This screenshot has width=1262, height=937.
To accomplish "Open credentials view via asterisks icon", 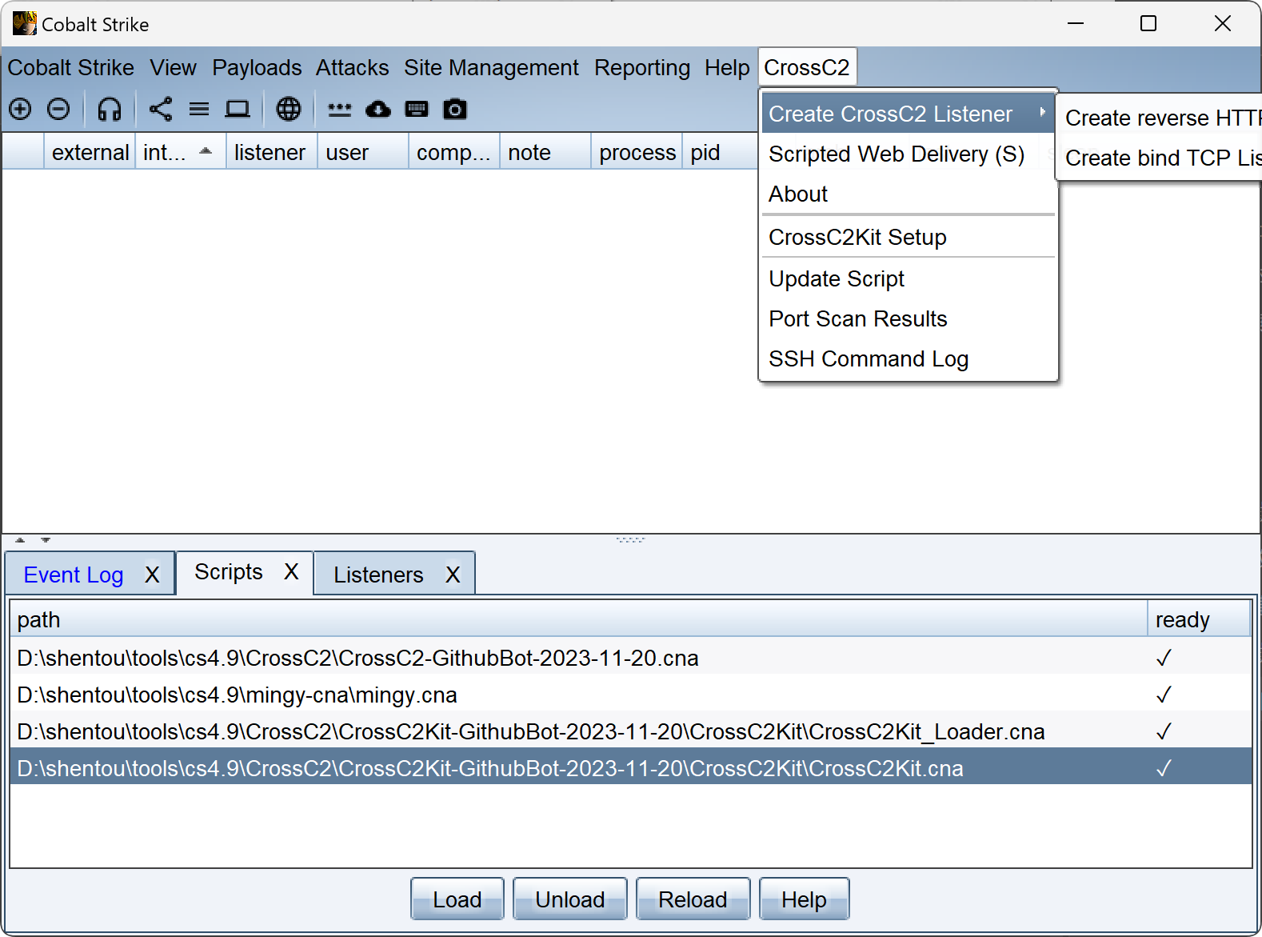I will [340, 110].
